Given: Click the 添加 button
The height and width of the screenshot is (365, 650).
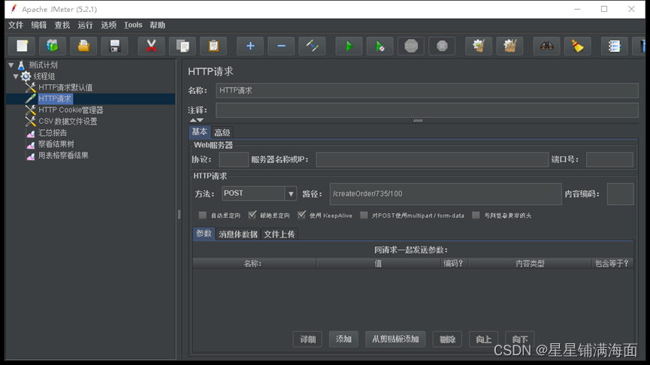Looking at the screenshot, I should (343, 339).
